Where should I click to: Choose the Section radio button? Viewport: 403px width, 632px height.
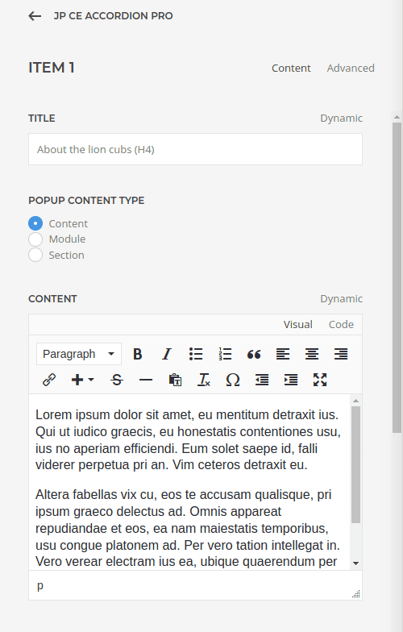[35, 255]
